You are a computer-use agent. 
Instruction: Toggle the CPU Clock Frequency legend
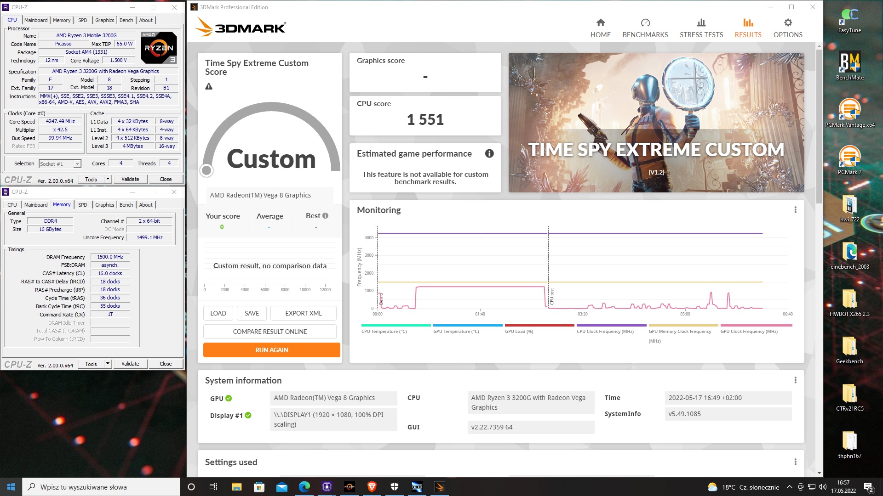[611, 329]
